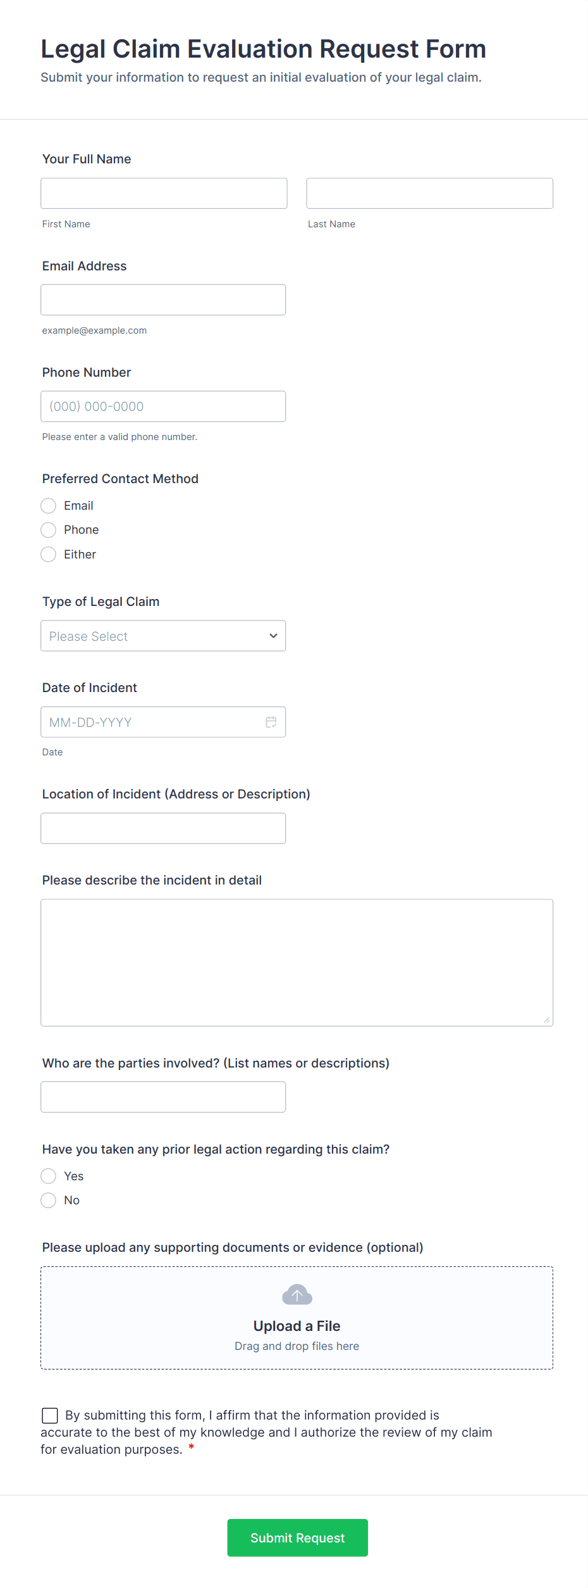This screenshot has height=1588, width=588.
Task: Click the MM-DD-YYYY date field
Action: coord(163,722)
